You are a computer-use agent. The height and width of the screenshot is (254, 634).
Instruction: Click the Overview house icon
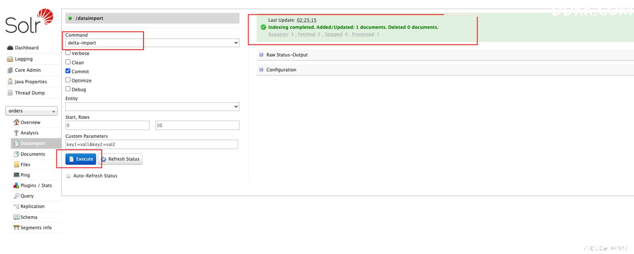click(x=16, y=122)
